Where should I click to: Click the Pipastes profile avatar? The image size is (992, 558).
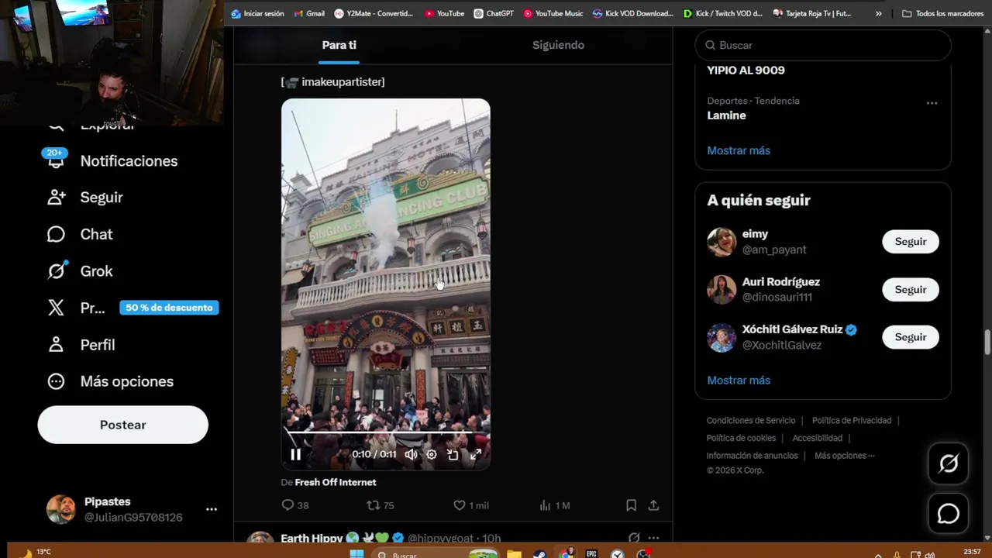pos(60,509)
